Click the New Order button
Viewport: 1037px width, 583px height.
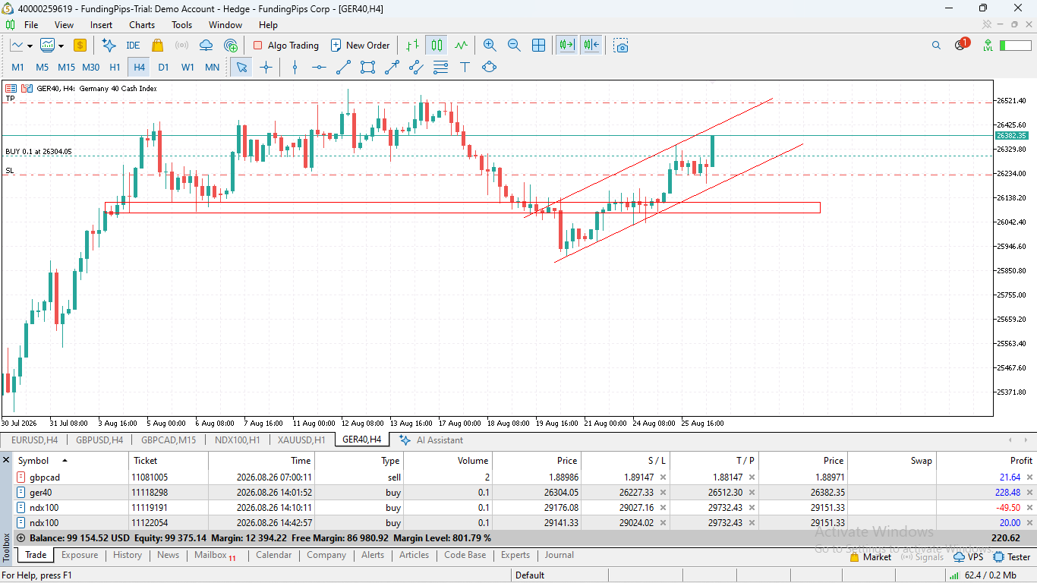[360, 46]
